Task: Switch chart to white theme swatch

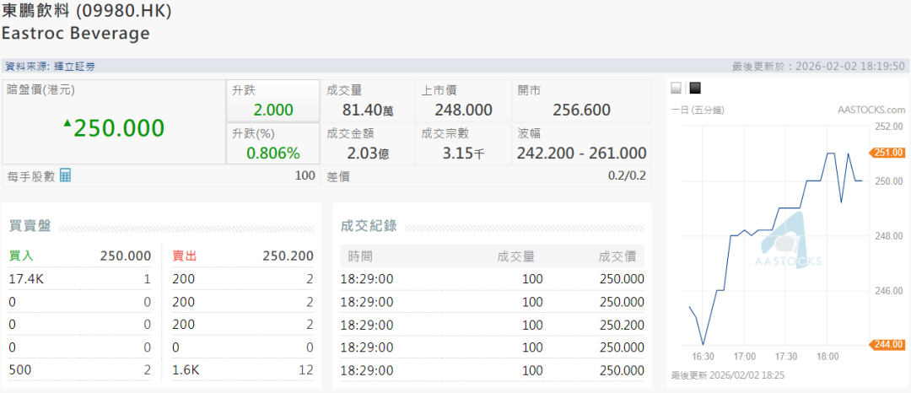Action: click(x=676, y=88)
